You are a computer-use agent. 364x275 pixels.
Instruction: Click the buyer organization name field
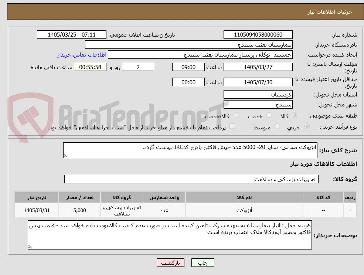[189, 45]
